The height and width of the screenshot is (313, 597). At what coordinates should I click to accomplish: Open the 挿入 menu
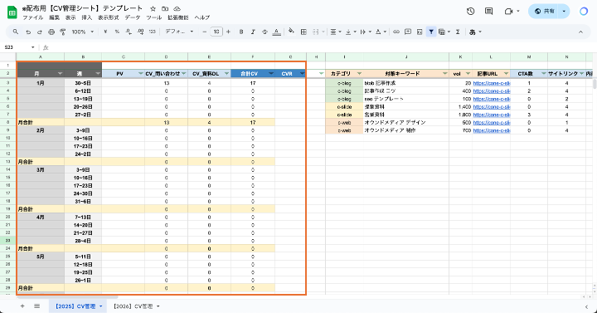87,17
